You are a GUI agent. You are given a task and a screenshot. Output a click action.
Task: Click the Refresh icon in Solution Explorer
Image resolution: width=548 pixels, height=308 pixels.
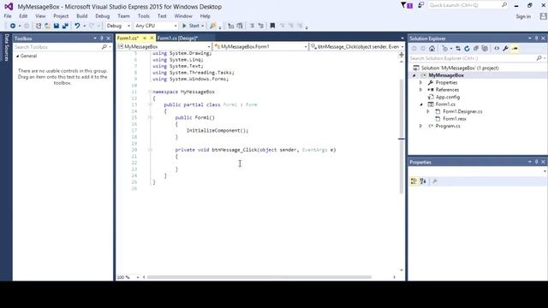tap(467, 49)
